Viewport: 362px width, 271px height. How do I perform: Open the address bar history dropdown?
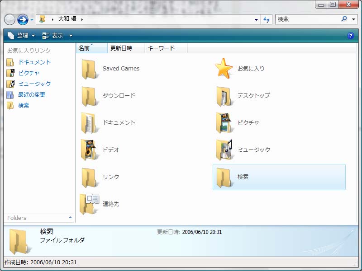point(256,19)
